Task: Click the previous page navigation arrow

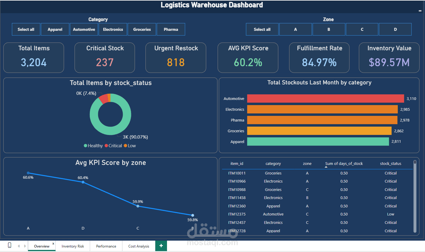Action: point(19,246)
